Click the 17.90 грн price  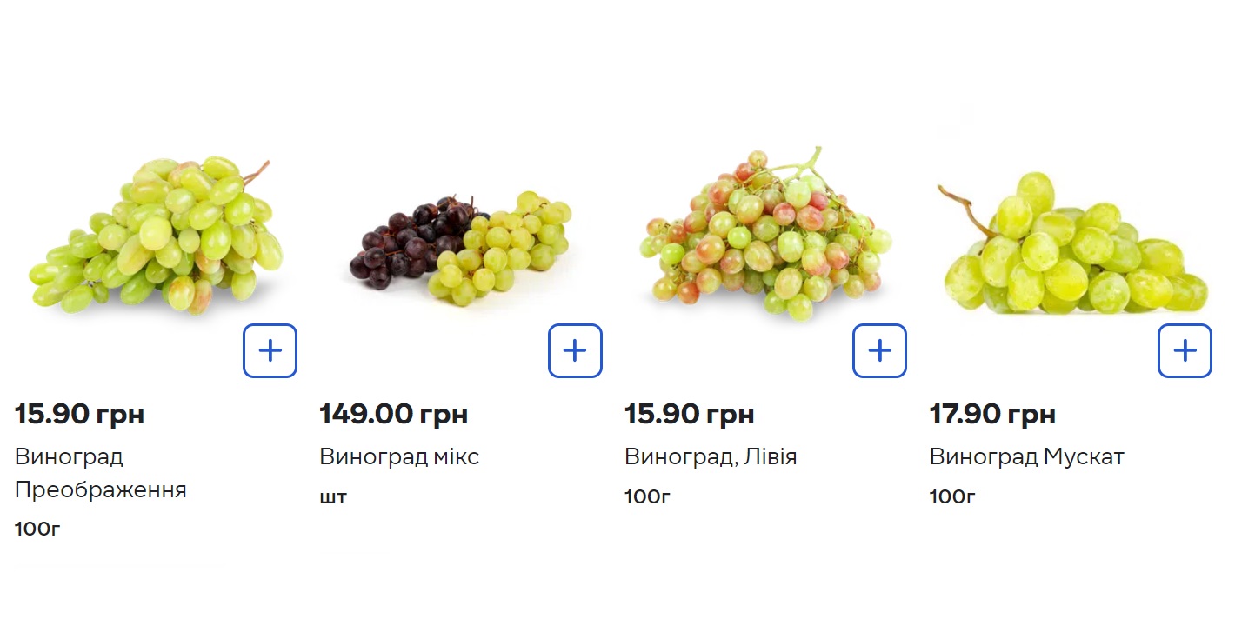(x=992, y=414)
